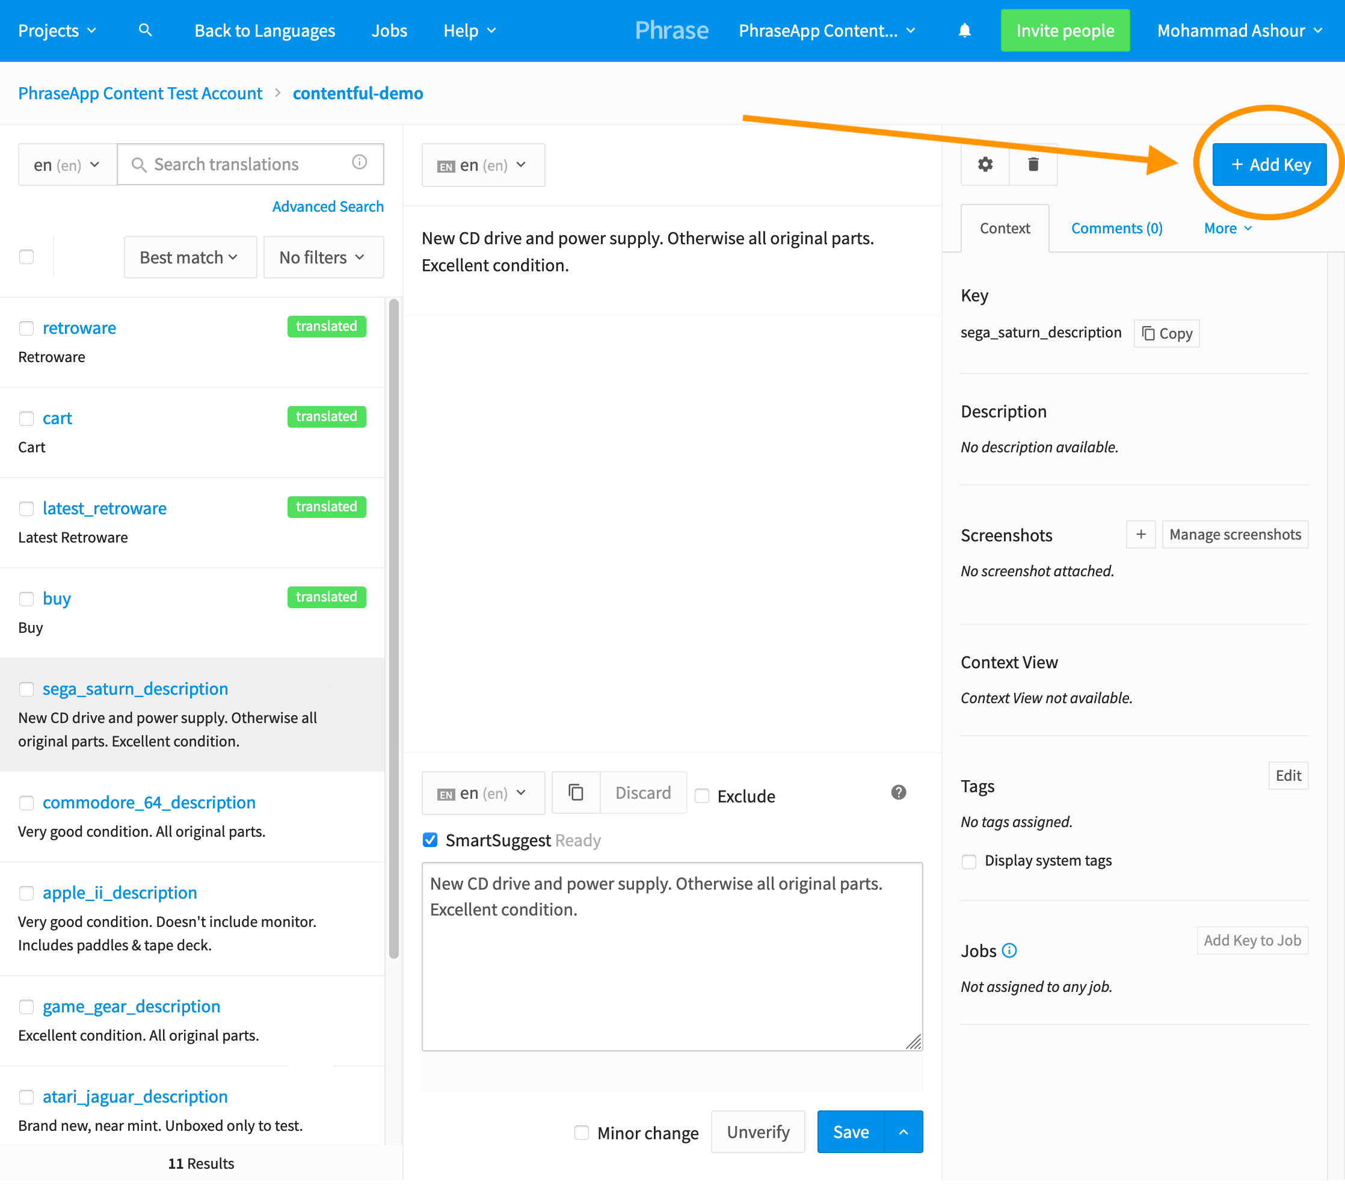Select the apple_ii_description checkbox
The height and width of the screenshot is (1191, 1345).
(26, 893)
